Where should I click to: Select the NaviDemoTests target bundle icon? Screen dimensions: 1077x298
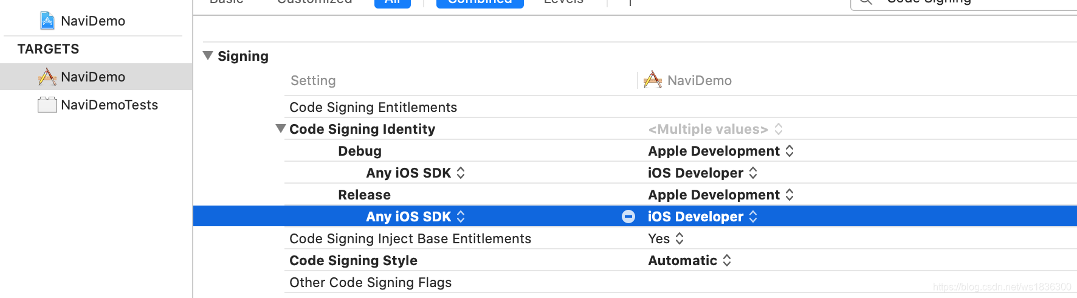pyautogui.click(x=47, y=105)
